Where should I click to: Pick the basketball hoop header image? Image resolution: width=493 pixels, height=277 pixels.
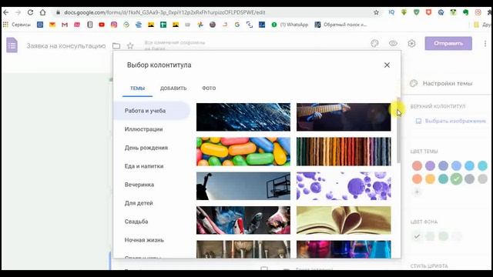coord(243,186)
